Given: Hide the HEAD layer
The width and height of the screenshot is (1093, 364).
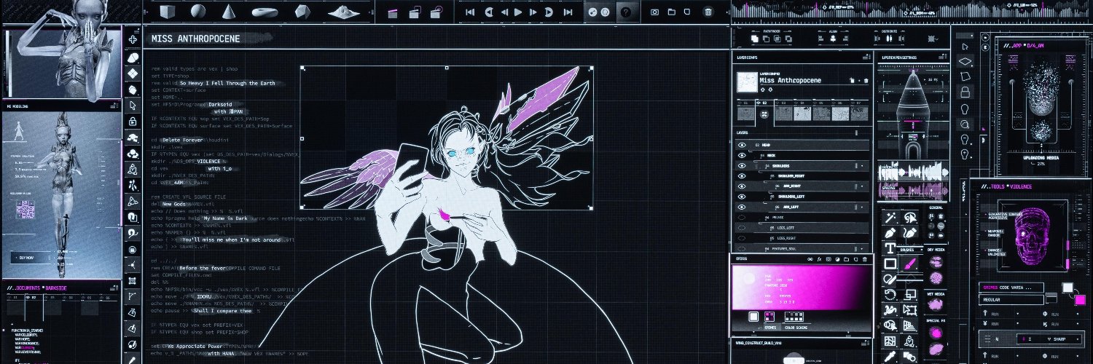Looking at the screenshot, I should click(742, 145).
